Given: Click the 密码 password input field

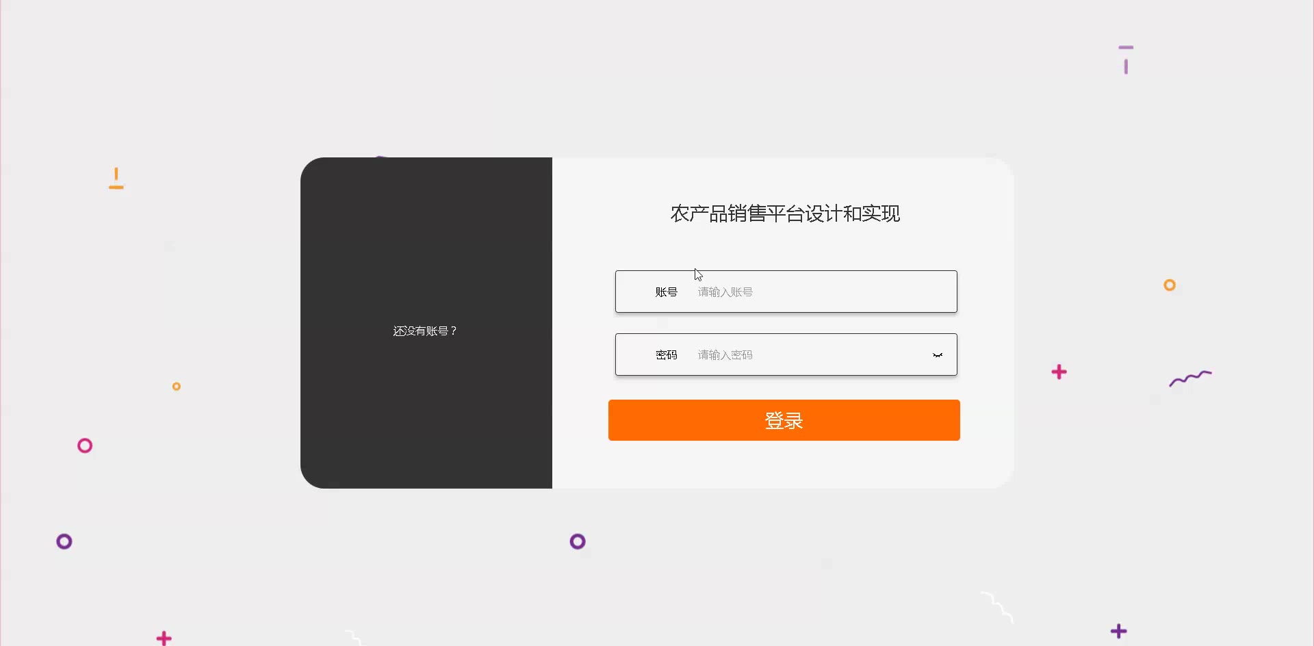Looking at the screenshot, I should click(786, 354).
